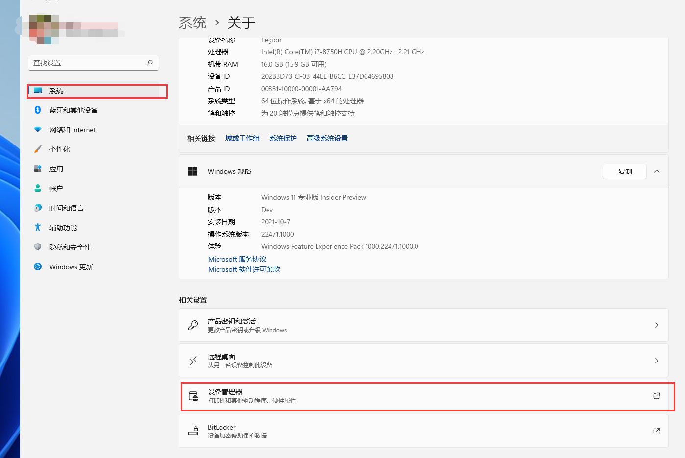Open the 高级系统设置 link
Screen dimensions: 685x458
[x=327, y=138]
